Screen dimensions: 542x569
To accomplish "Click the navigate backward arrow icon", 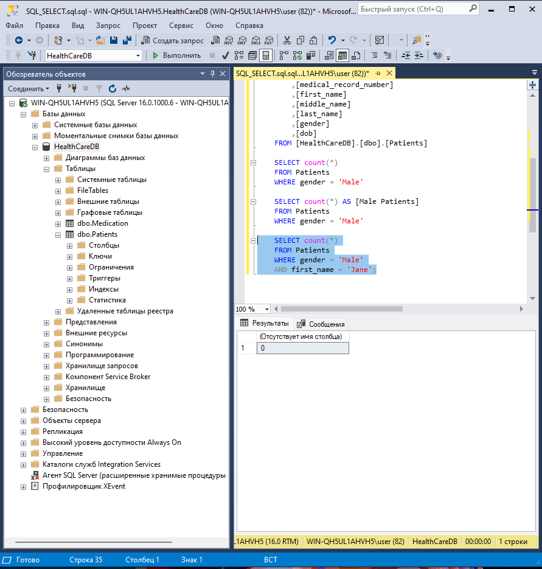I will 19,40.
